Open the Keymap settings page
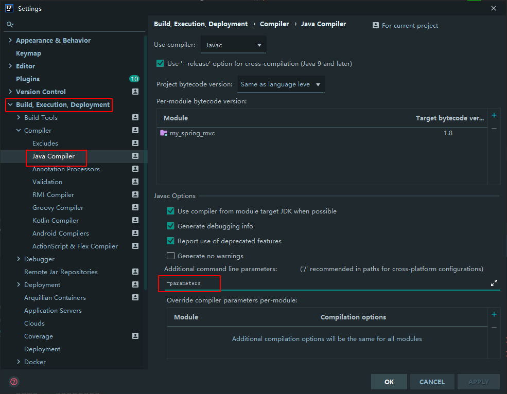Viewport: 507px width, 394px height. coord(28,53)
